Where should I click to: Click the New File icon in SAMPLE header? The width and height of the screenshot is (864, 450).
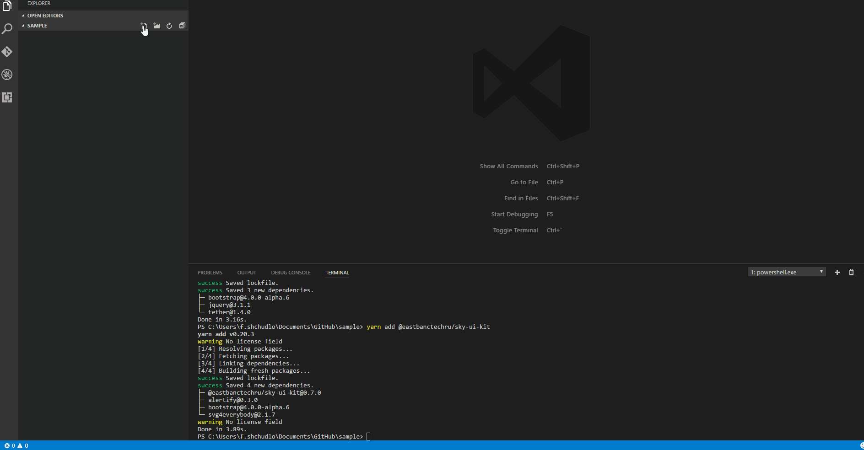tap(144, 26)
